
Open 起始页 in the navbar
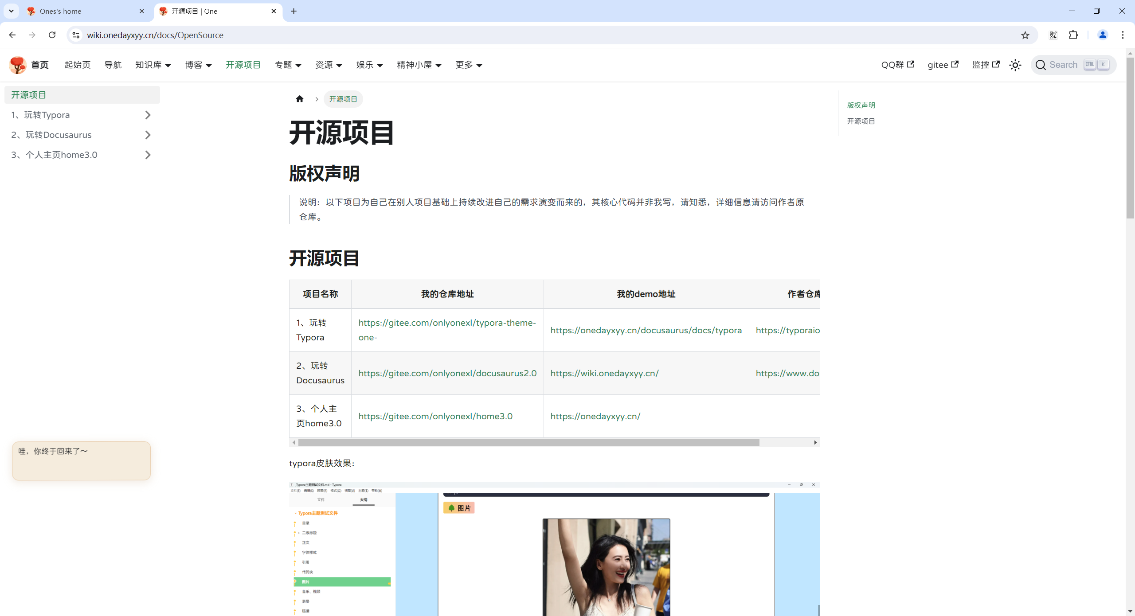tap(78, 65)
